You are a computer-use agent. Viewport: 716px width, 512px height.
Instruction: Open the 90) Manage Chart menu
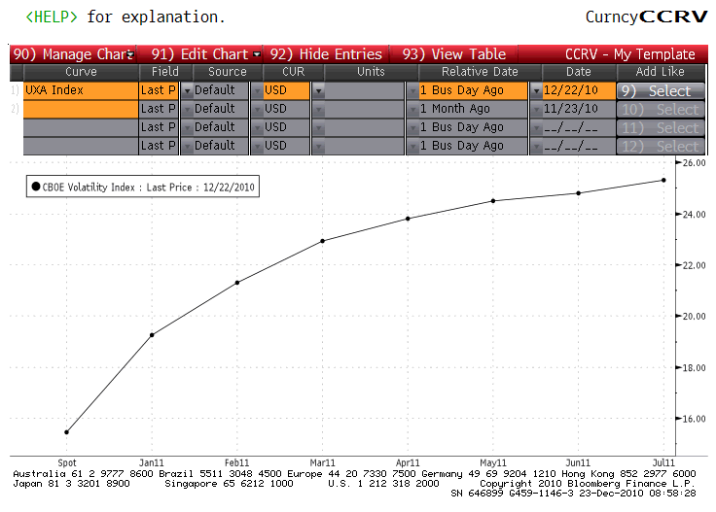pyautogui.click(x=73, y=54)
